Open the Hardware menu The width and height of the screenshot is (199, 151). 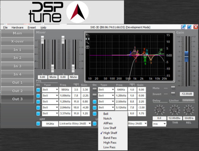click(17, 28)
